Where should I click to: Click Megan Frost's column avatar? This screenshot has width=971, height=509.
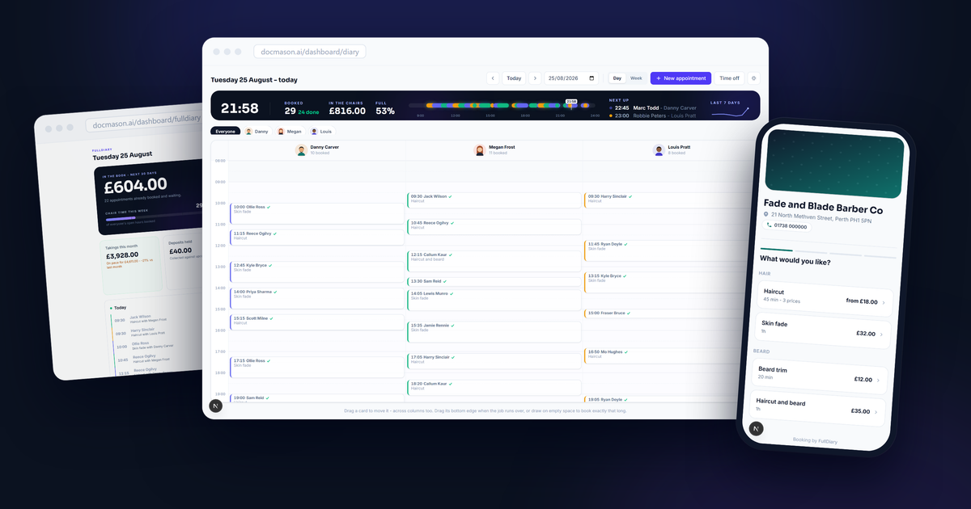pyautogui.click(x=479, y=150)
